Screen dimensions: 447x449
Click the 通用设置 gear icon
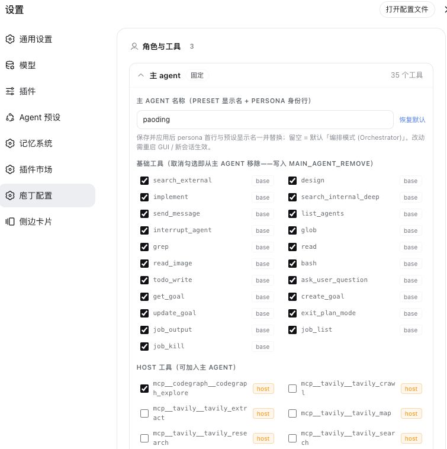(x=10, y=39)
